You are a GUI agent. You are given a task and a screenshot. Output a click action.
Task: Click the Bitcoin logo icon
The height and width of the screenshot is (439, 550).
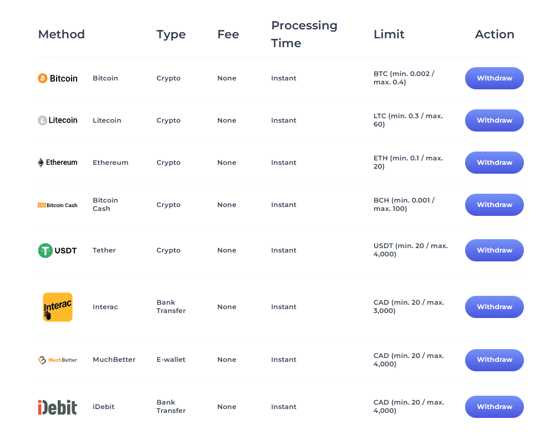click(43, 78)
